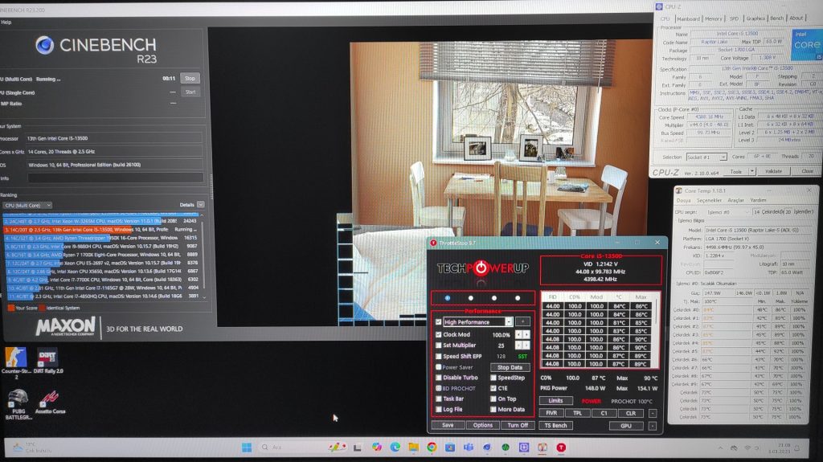The height and width of the screenshot is (462, 823).
Task: Launch TS Bench in ThrottleStop
Action: 555,426
